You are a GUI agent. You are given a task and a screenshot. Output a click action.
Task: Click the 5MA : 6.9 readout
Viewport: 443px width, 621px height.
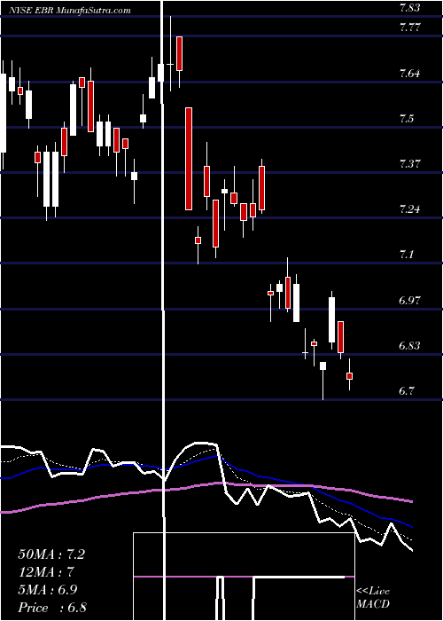[48, 590]
